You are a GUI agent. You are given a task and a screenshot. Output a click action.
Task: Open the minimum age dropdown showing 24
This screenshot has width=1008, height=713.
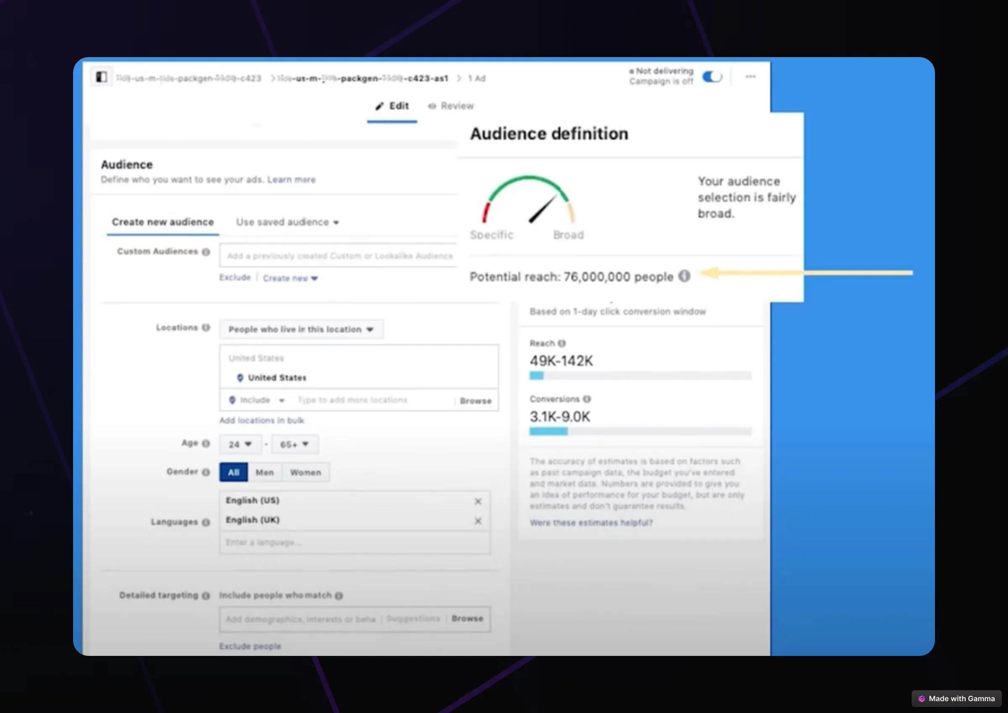coord(240,444)
